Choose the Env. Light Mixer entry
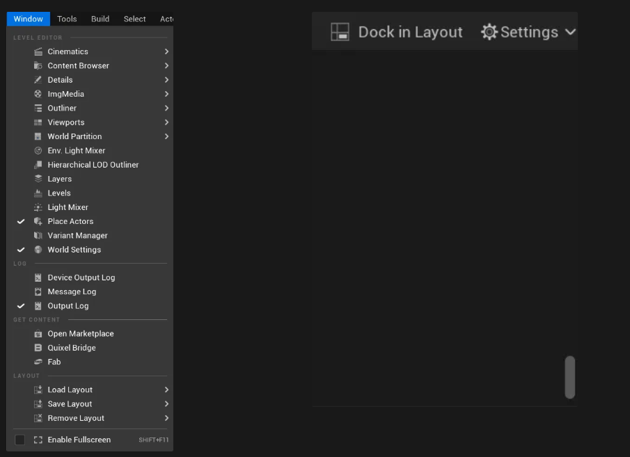 [90, 150]
